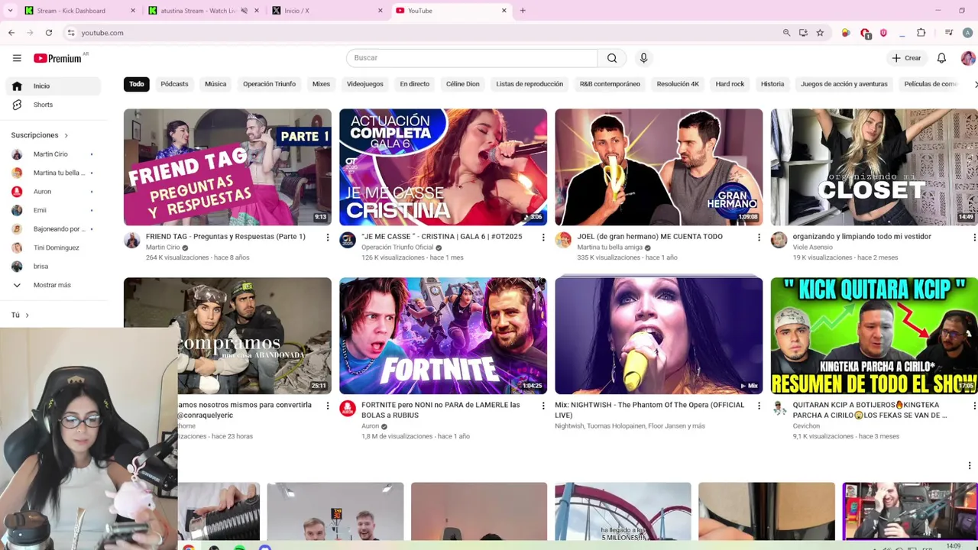Screen dimensions: 978x550
Task: Play FRIEND TAG Preguntas y Respuestas thumbnail
Action: coord(228,167)
